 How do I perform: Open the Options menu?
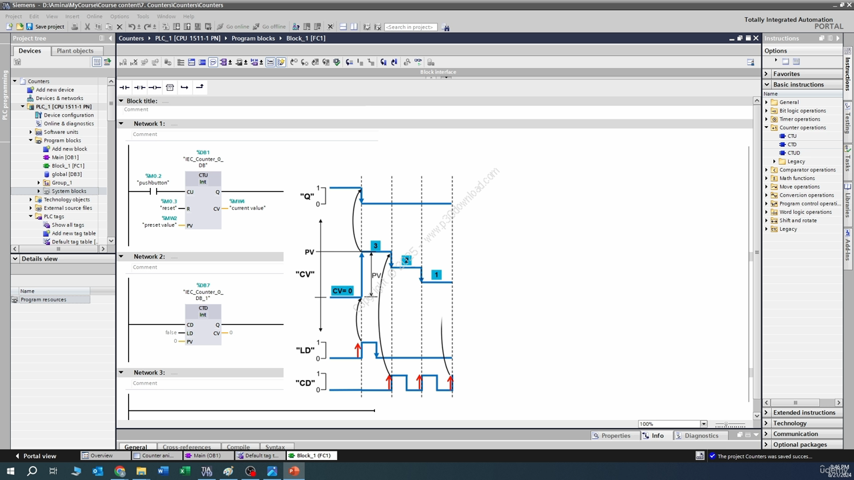pyautogui.click(x=119, y=16)
